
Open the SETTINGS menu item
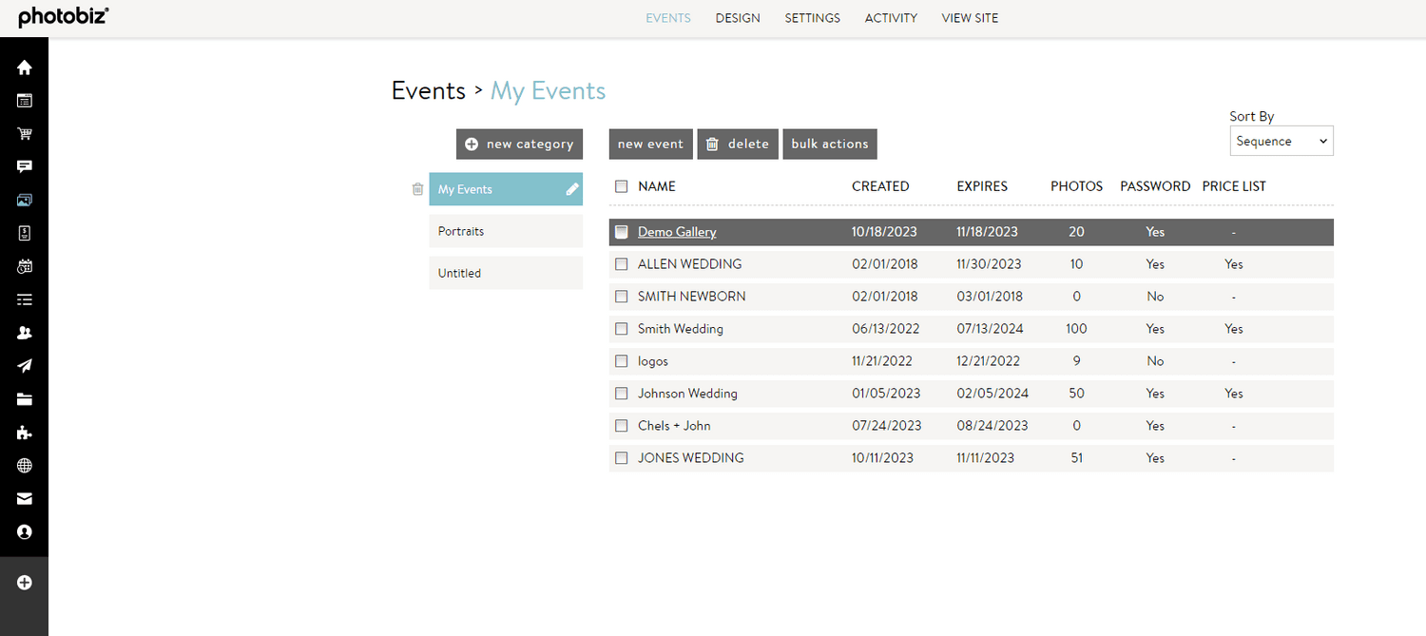[812, 17]
